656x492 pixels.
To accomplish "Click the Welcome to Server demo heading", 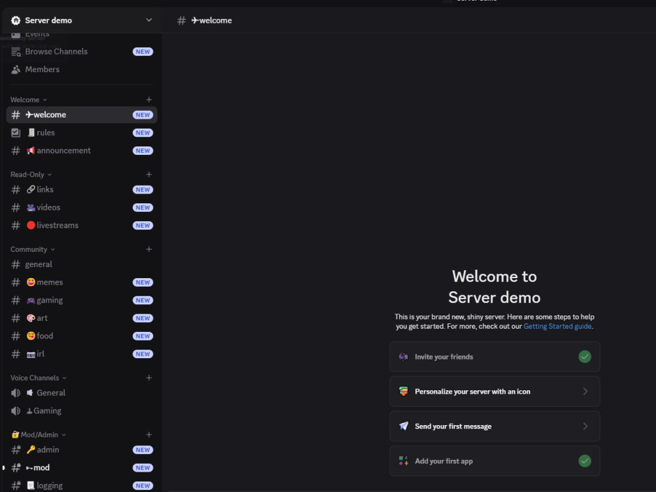I will tap(494, 287).
